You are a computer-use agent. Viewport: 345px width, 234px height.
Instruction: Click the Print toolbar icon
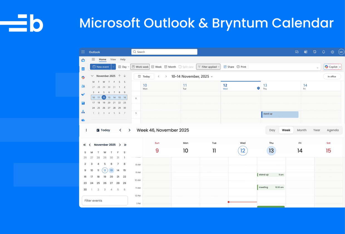click(x=241, y=67)
